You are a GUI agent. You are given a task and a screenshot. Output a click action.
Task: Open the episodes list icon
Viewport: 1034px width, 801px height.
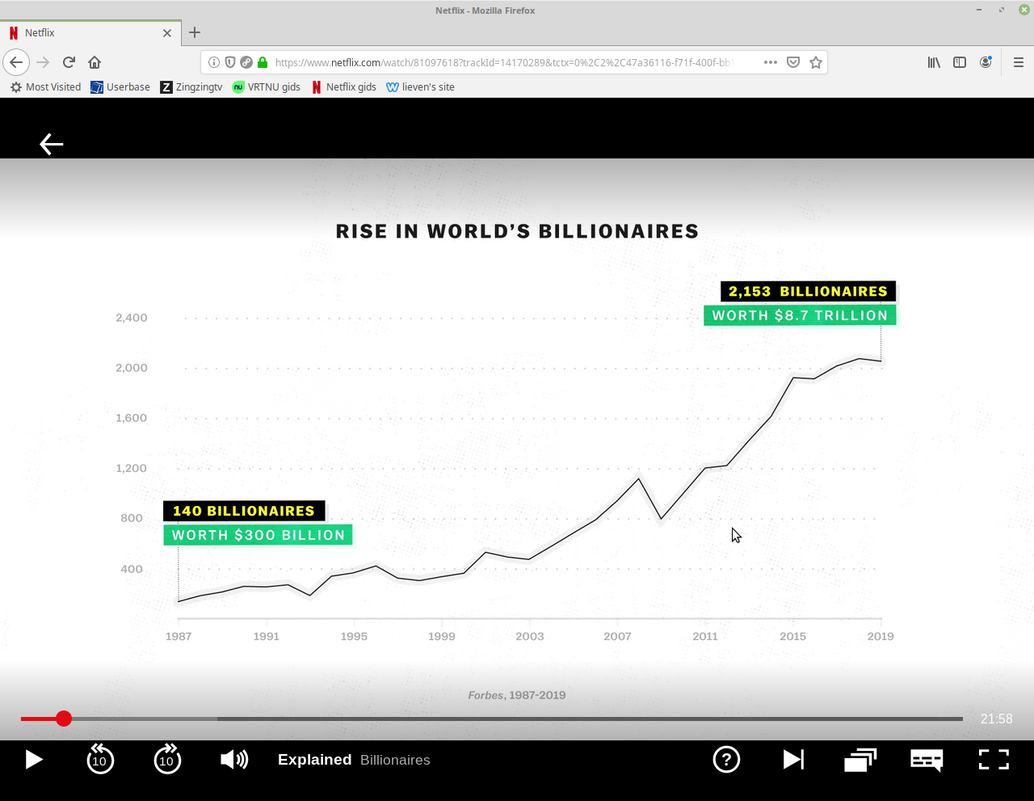860,760
